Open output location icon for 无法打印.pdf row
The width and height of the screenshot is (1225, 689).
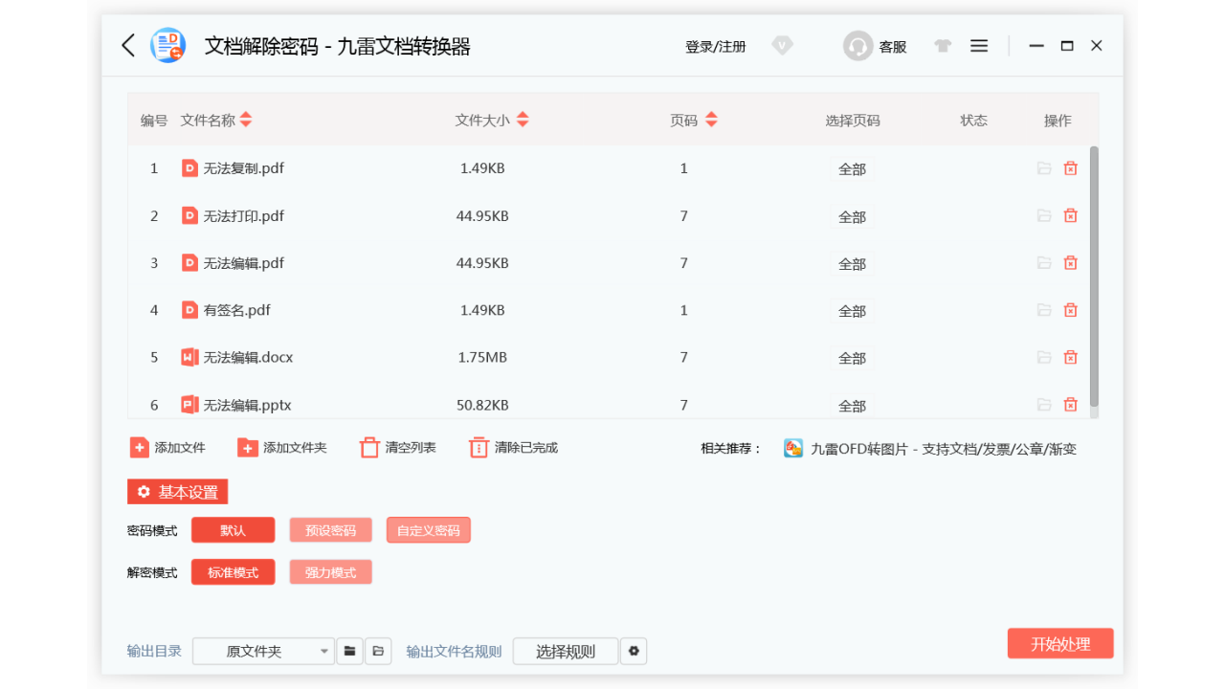click(x=1044, y=215)
